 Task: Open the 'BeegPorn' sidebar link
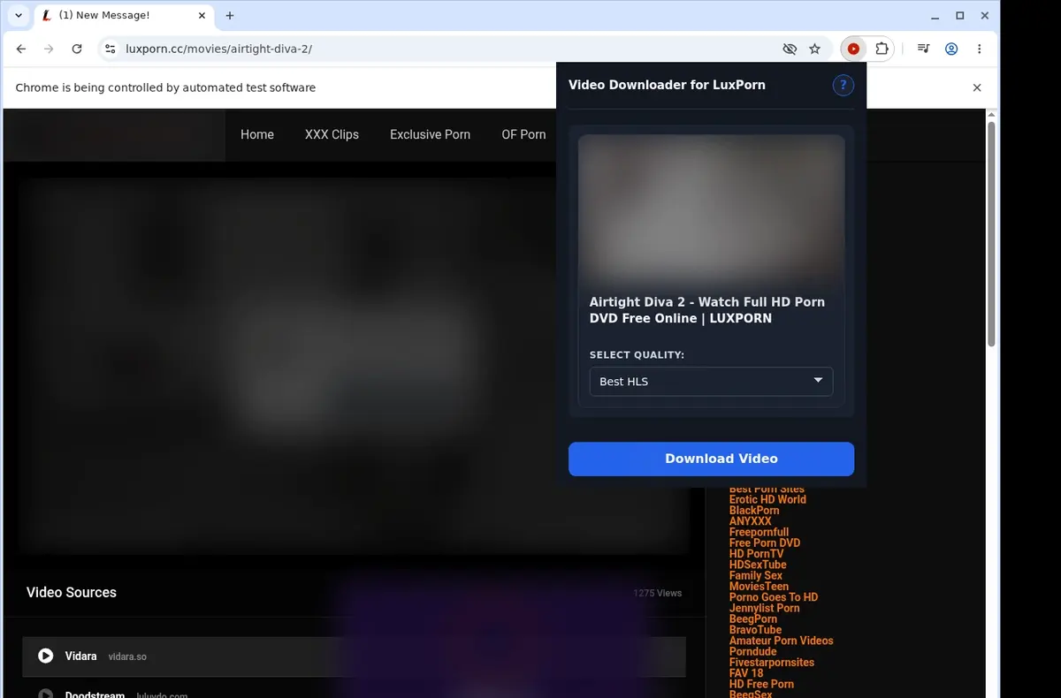(753, 619)
